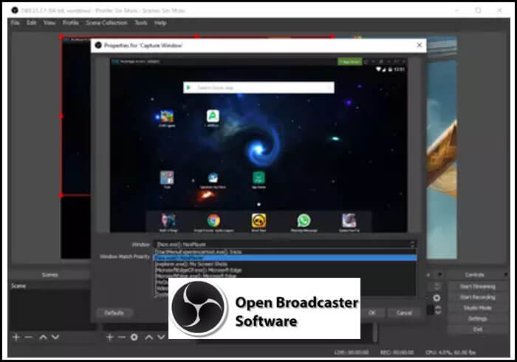Click the Chrome icon in the capture preview
517x362 pixels.
[x=213, y=220]
